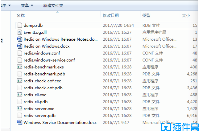Select the file name redis-server.exe

[39, 109]
